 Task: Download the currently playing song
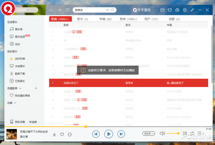tap(54, 135)
